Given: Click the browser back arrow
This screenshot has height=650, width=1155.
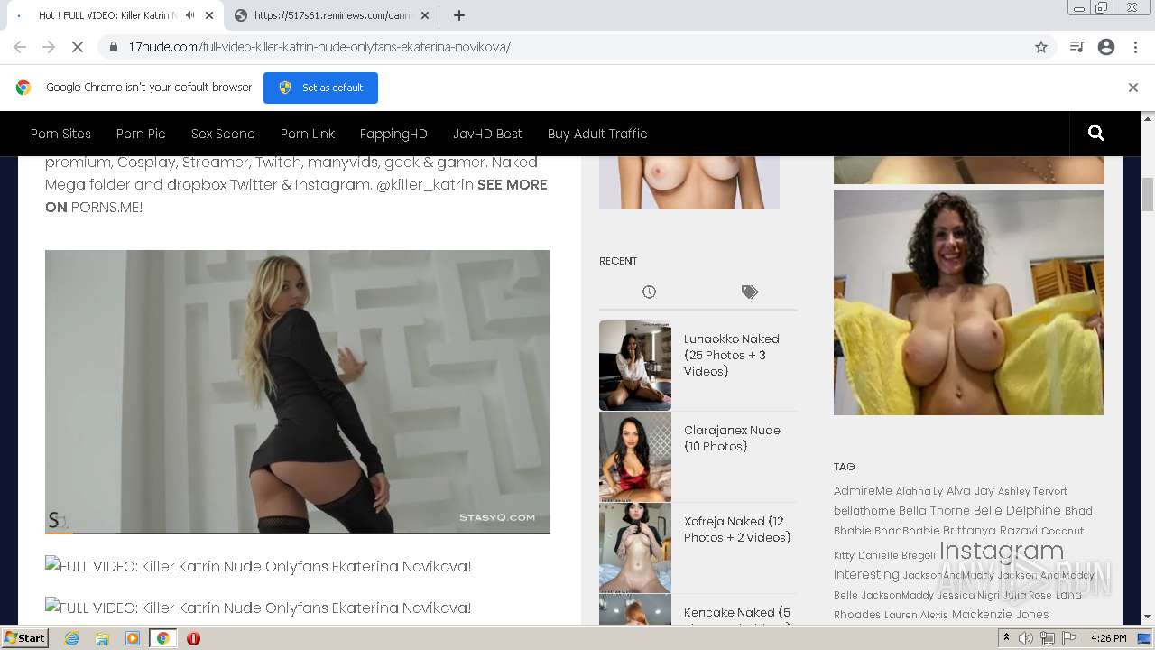Looking at the screenshot, I should (x=20, y=47).
